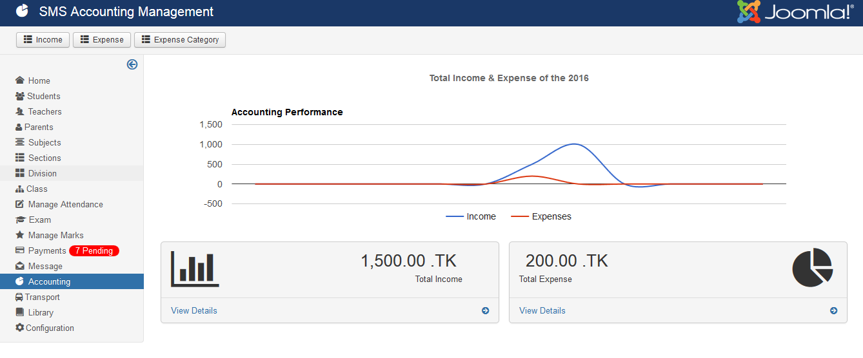
Task: Click the arrow icon in the Total Income card footer
Action: (x=485, y=311)
